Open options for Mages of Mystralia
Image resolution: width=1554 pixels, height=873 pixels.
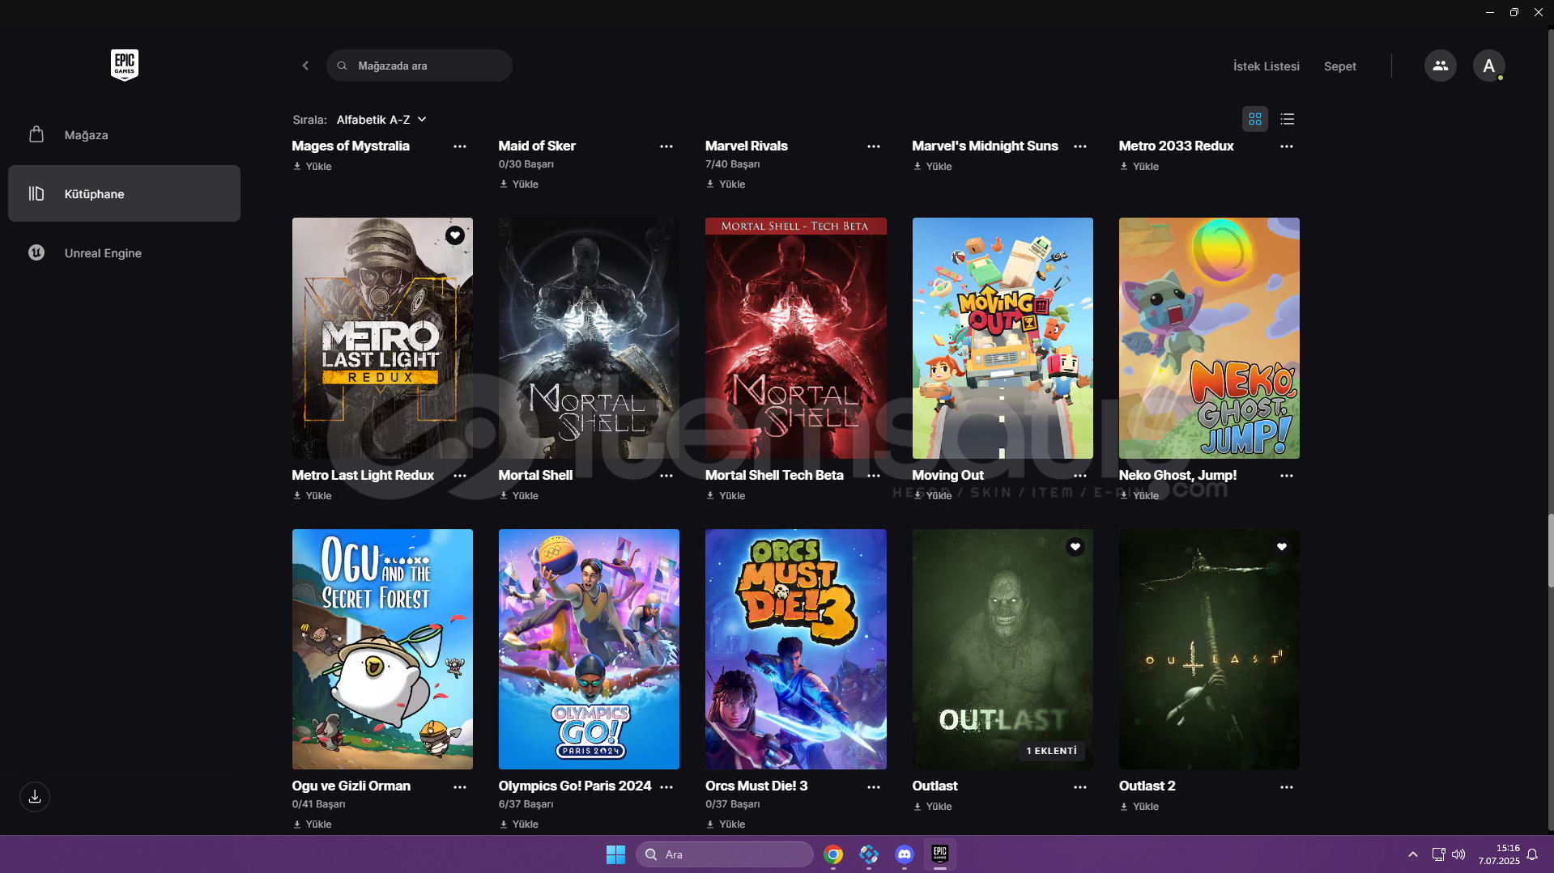(x=460, y=146)
